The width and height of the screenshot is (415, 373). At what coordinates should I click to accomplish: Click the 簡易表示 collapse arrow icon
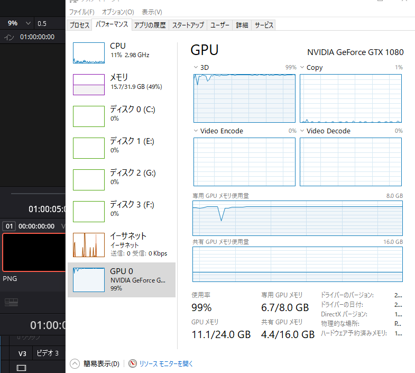click(75, 363)
